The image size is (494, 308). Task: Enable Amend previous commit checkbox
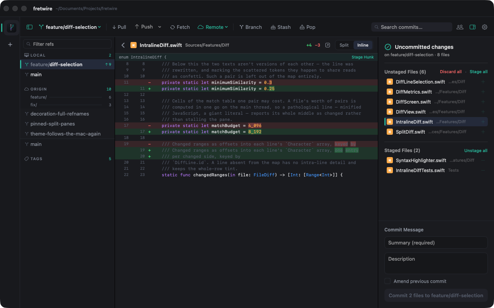pyautogui.click(x=387, y=281)
